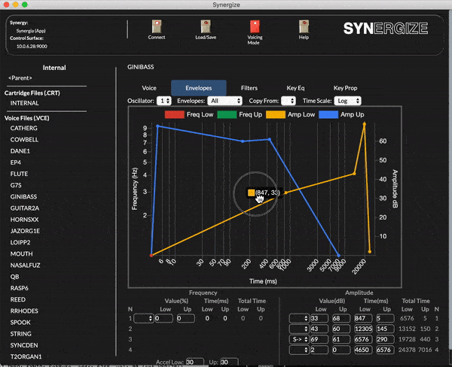This screenshot has width=452, height=367.
Task: Open the frequency row 1 loop dropdown
Action: (144, 318)
